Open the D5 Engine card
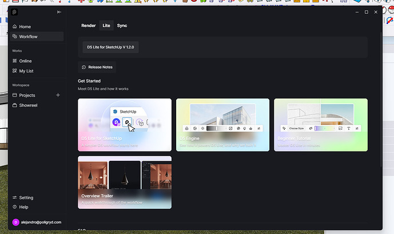Viewport: 394px width, 234px height. 222,125
